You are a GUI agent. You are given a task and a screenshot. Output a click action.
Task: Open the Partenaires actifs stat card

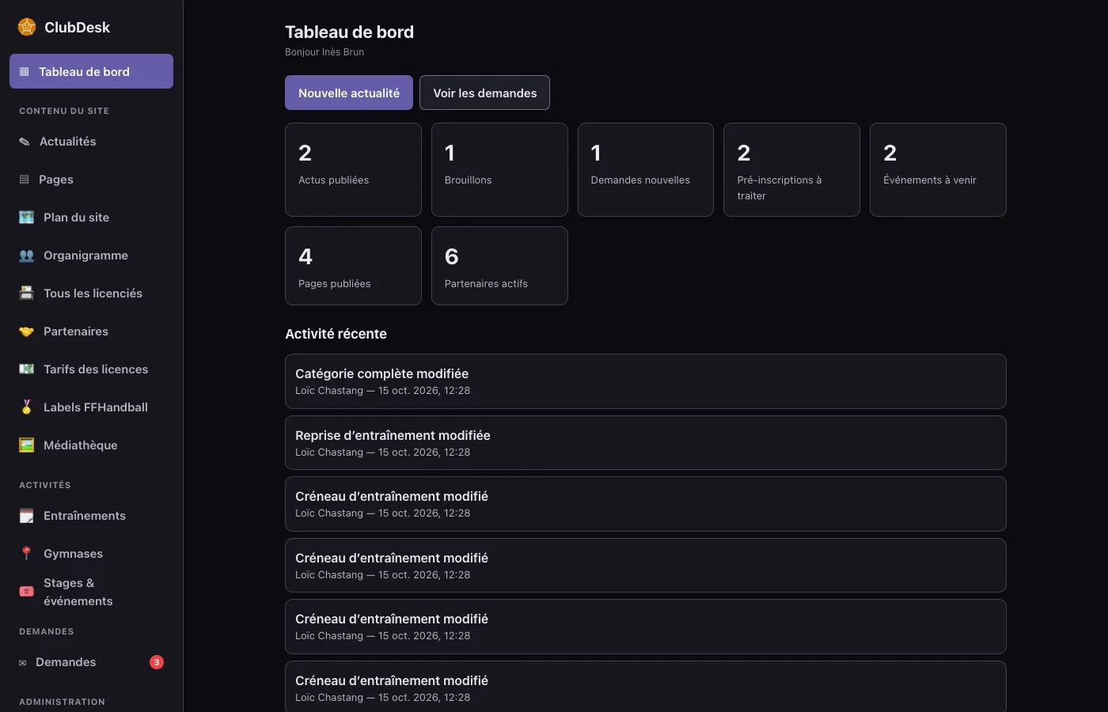click(499, 266)
